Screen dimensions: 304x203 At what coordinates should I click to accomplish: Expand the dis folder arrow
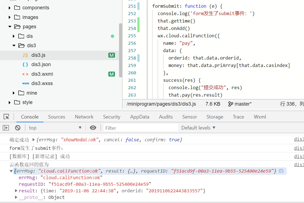14,36
